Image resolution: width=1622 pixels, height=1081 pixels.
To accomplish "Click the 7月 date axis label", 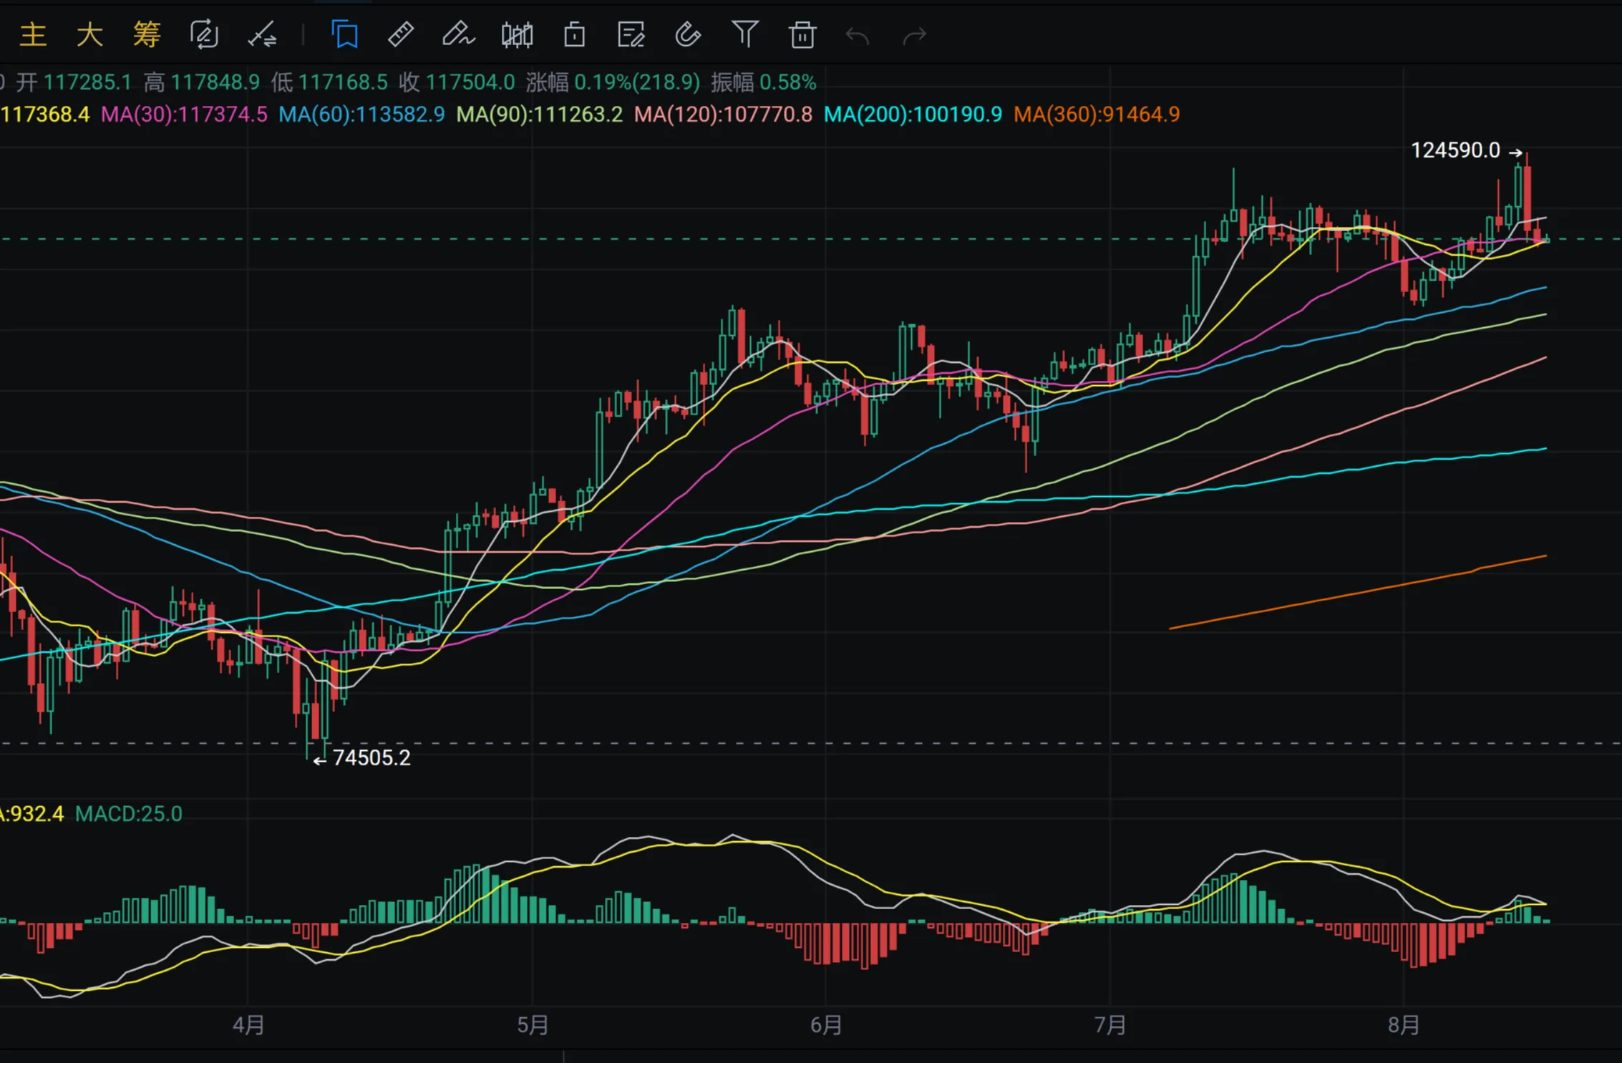I will 1110,1025.
